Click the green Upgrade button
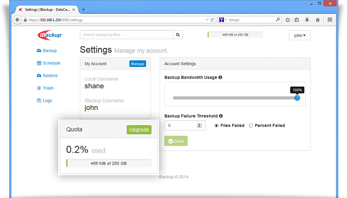This screenshot has width=347, height=198. point(139,130)
